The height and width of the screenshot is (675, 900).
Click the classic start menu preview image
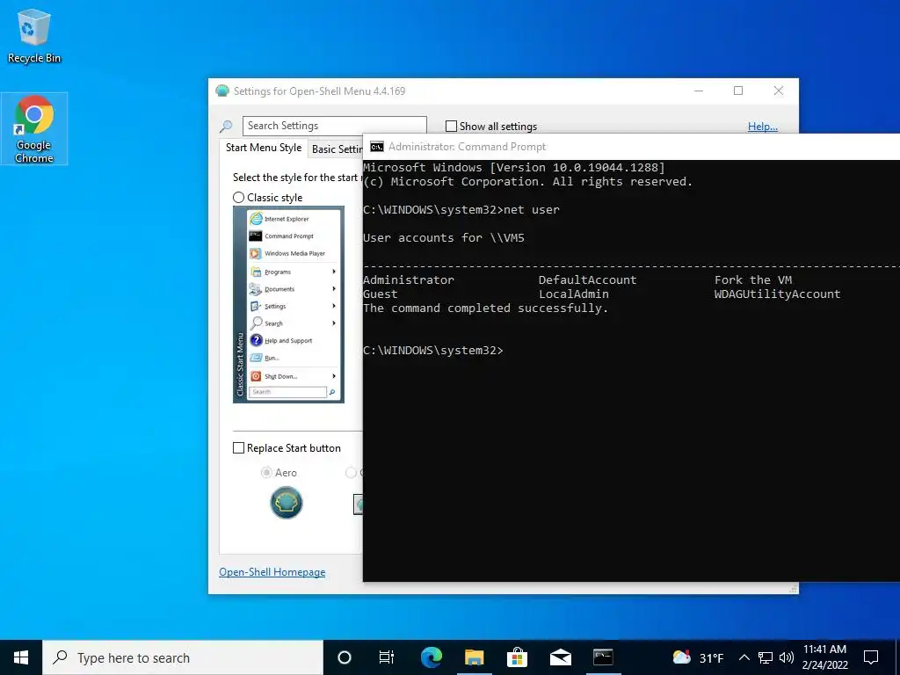pyautogui.click(x=288, y=304)
